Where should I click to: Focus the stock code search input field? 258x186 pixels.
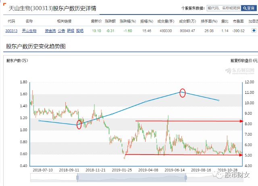(224, 8)
